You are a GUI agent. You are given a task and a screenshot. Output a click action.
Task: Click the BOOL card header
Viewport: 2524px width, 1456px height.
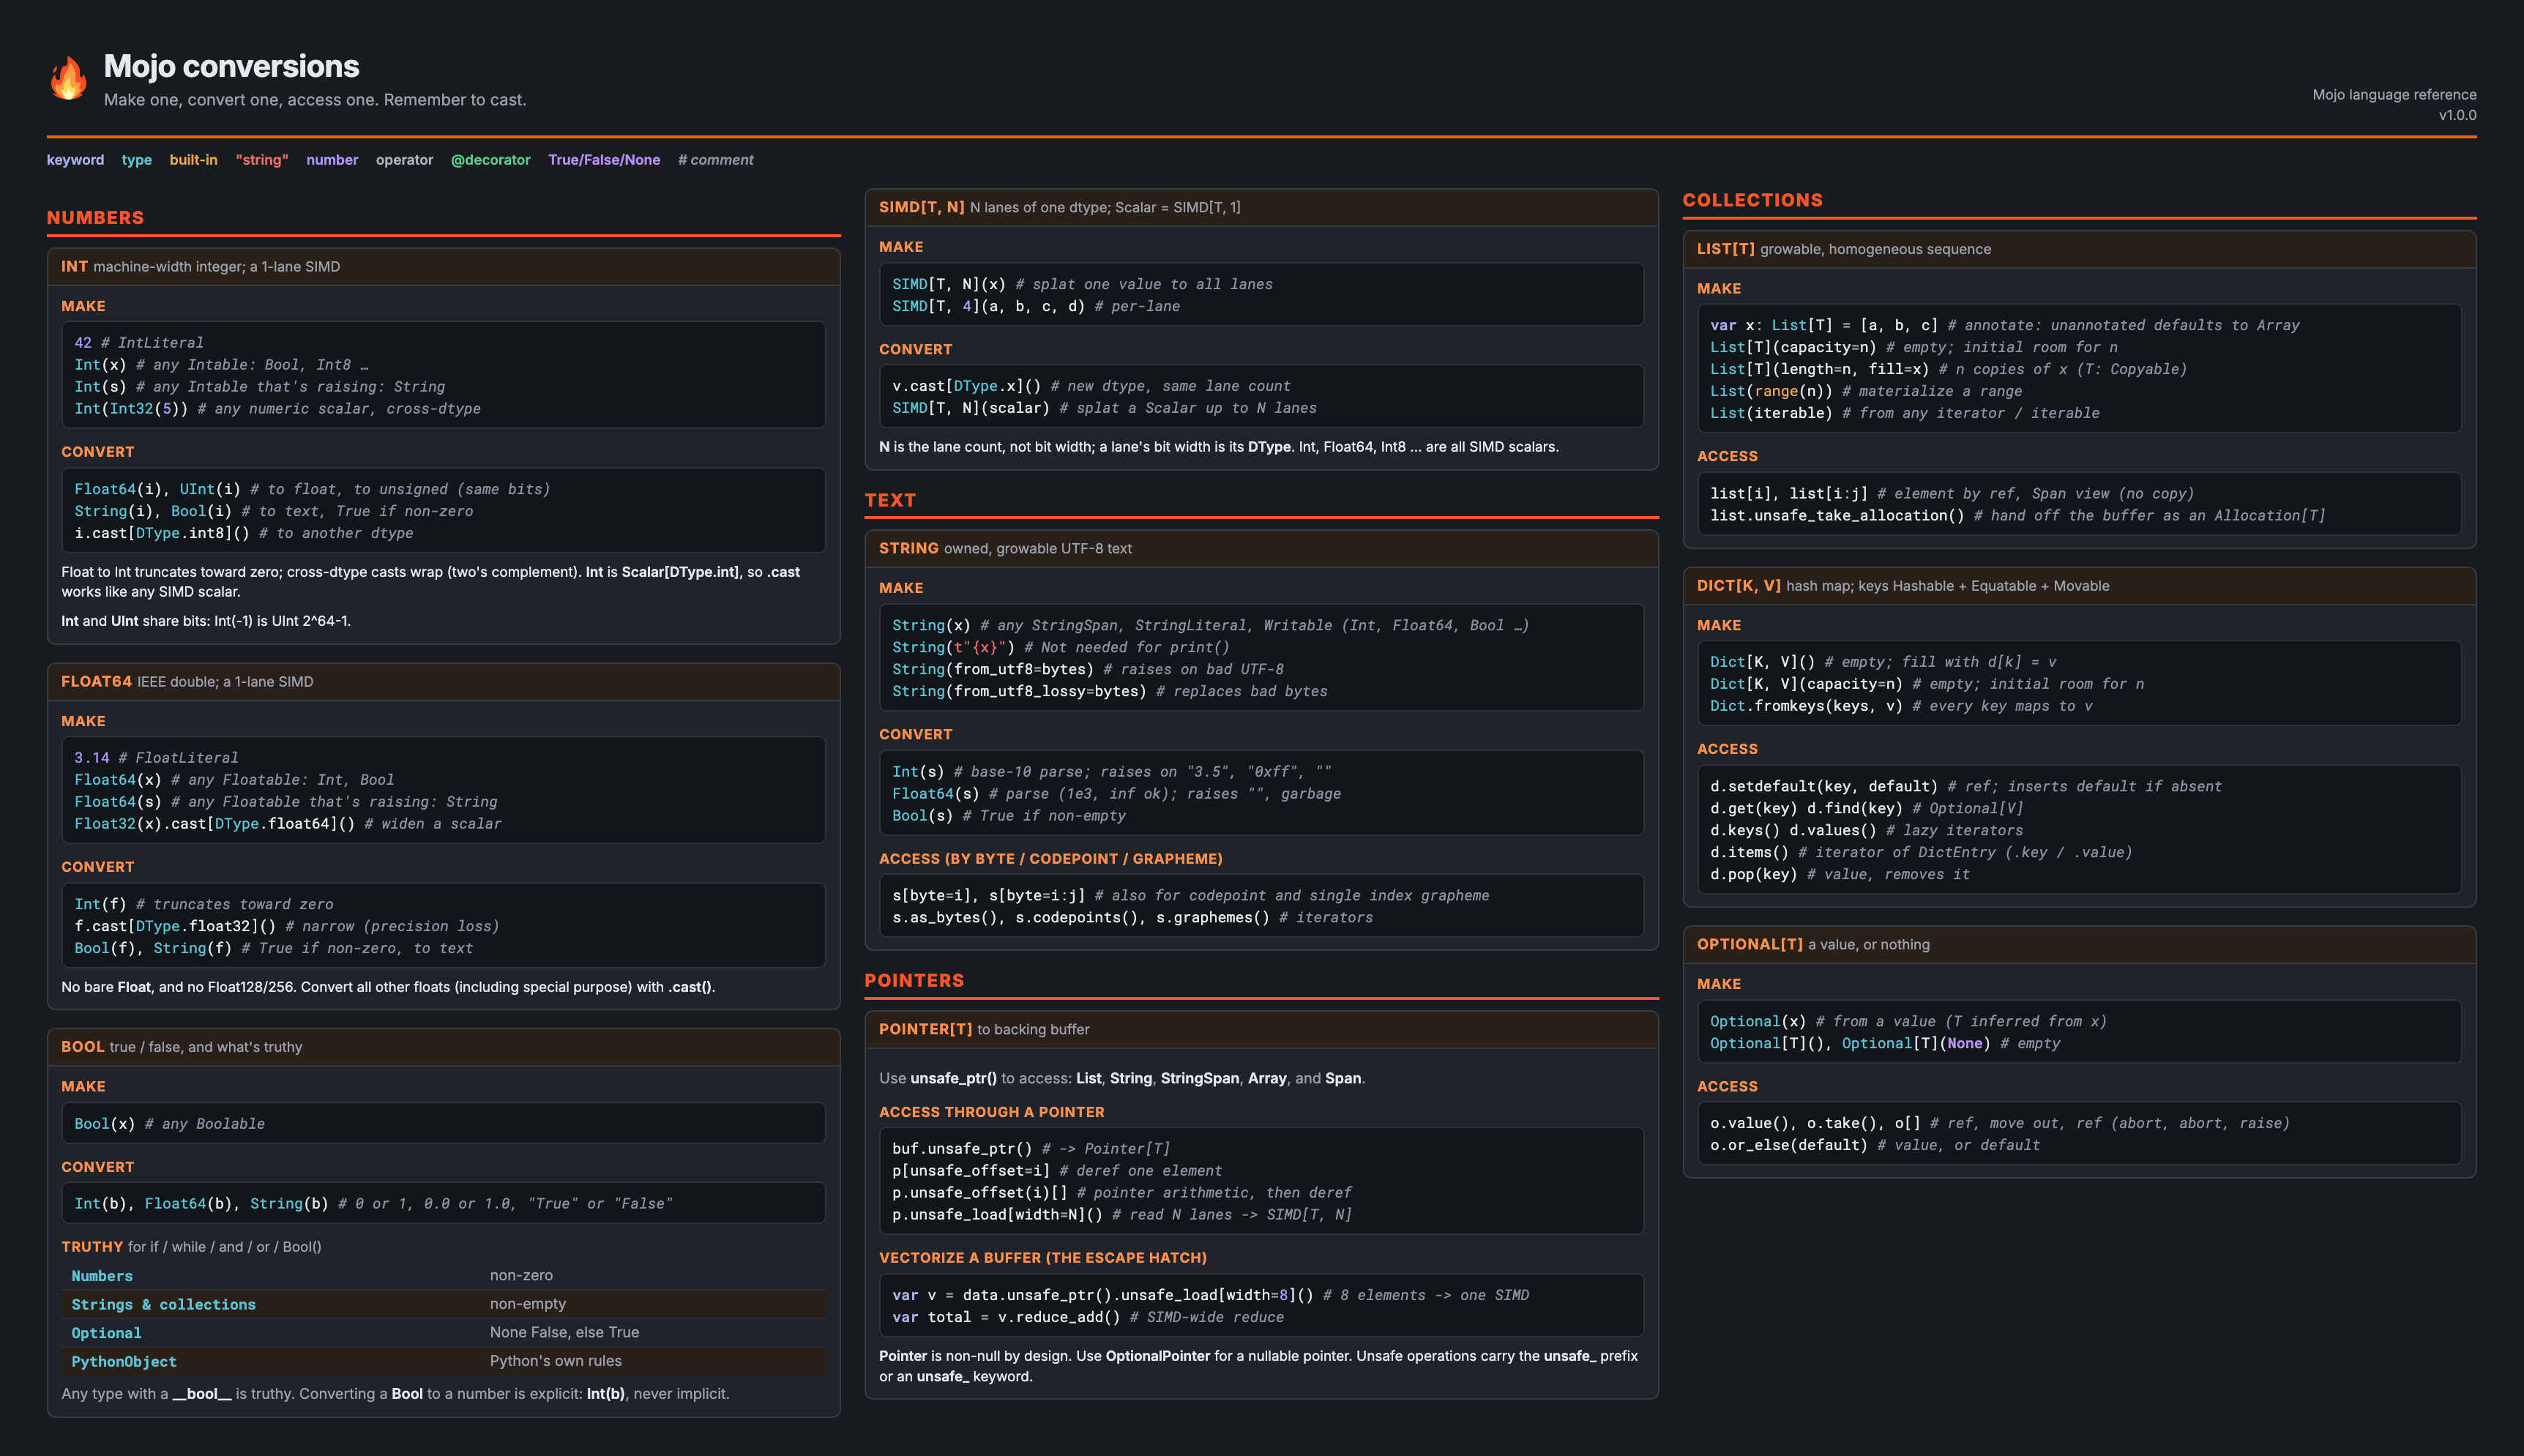coord(443,1047)
